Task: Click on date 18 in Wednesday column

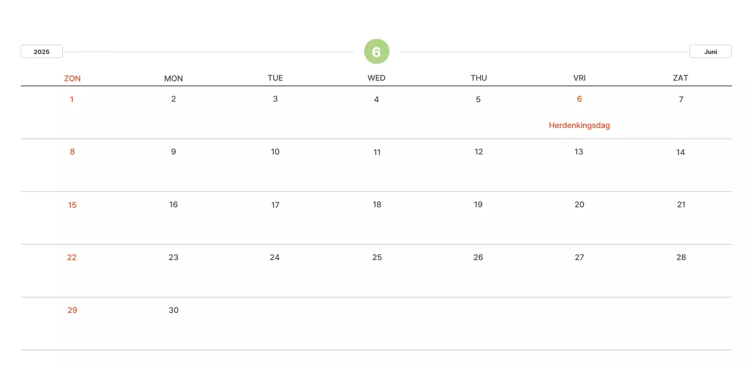Action: (x=377, y=204)
